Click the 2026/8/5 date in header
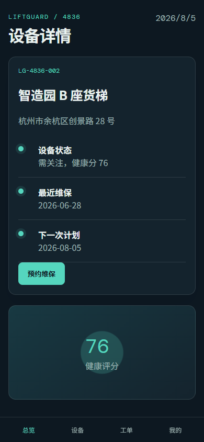The height and width of the screenshot is (442, 204). coord(176,18)
